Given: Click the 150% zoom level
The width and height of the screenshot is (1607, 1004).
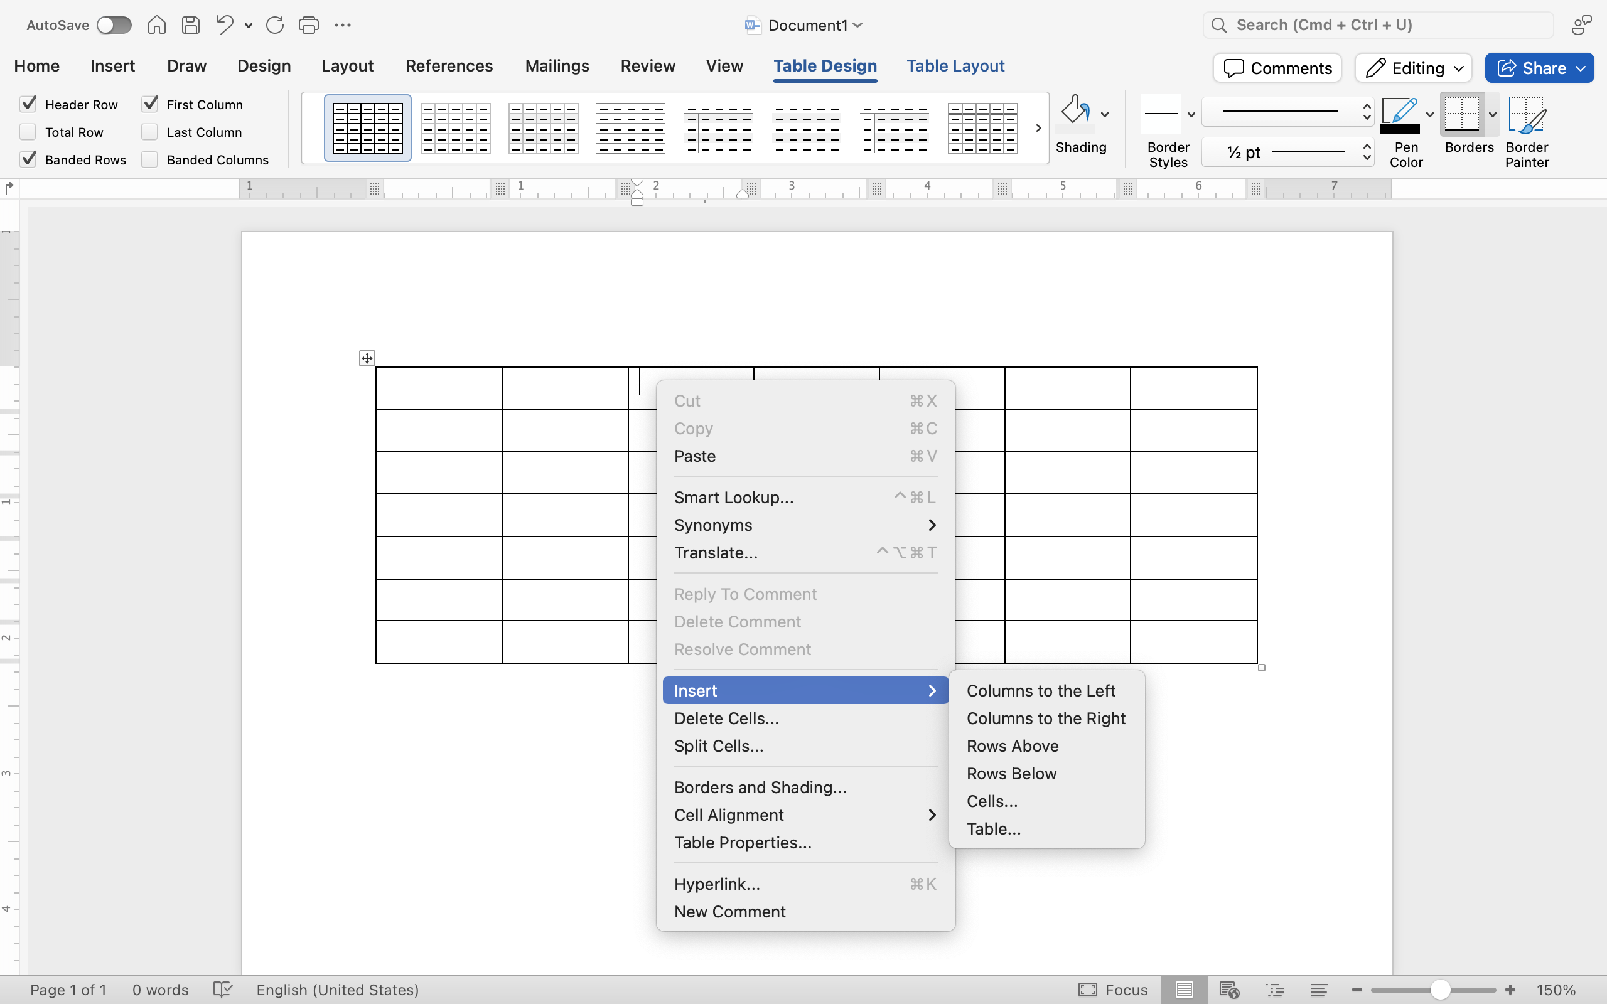Looking at the screenshot, I should 1555,990.
